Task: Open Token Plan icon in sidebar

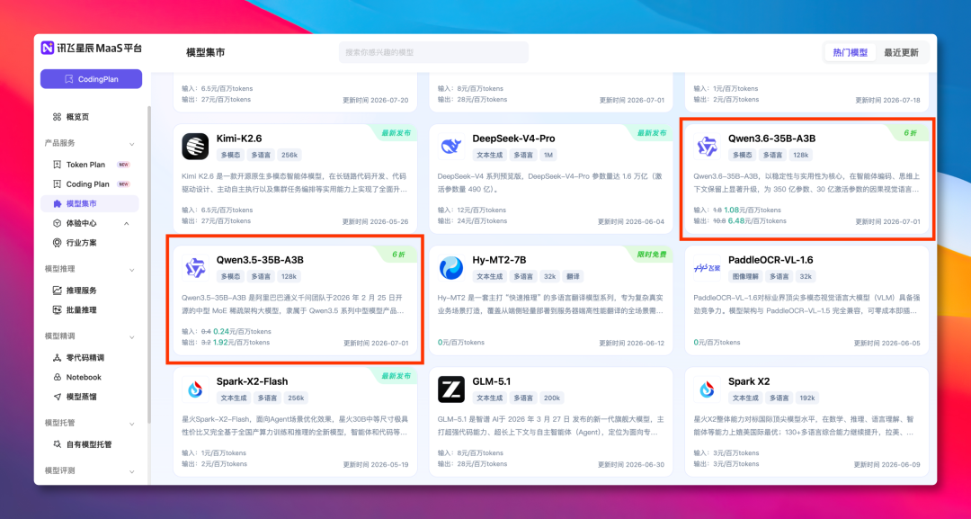Action: click(x=57, y=165)
